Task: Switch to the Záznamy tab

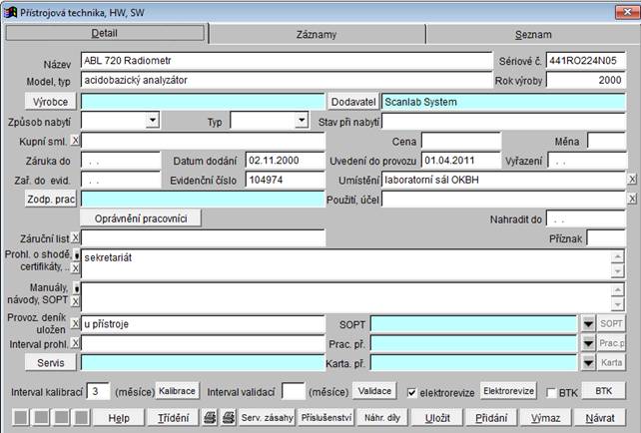Action: (317, 34)
